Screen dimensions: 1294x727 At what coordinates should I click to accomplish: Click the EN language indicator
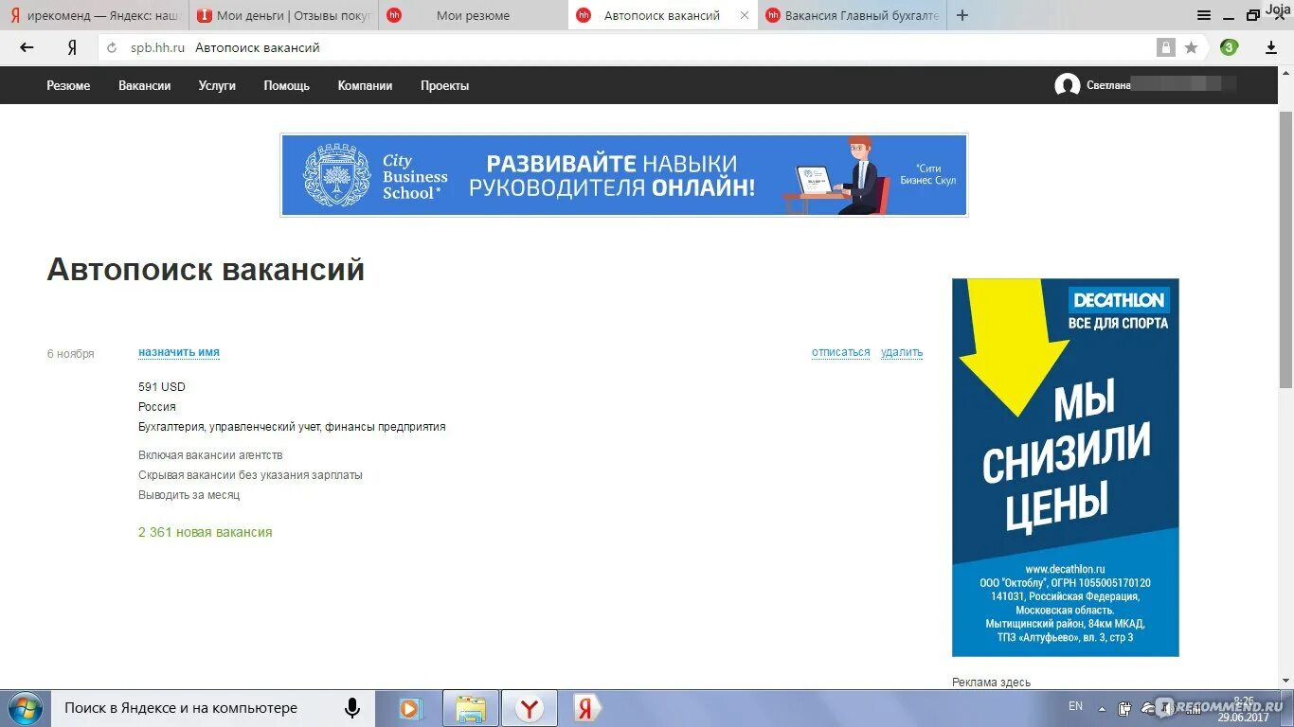[x=1075, y=706]
